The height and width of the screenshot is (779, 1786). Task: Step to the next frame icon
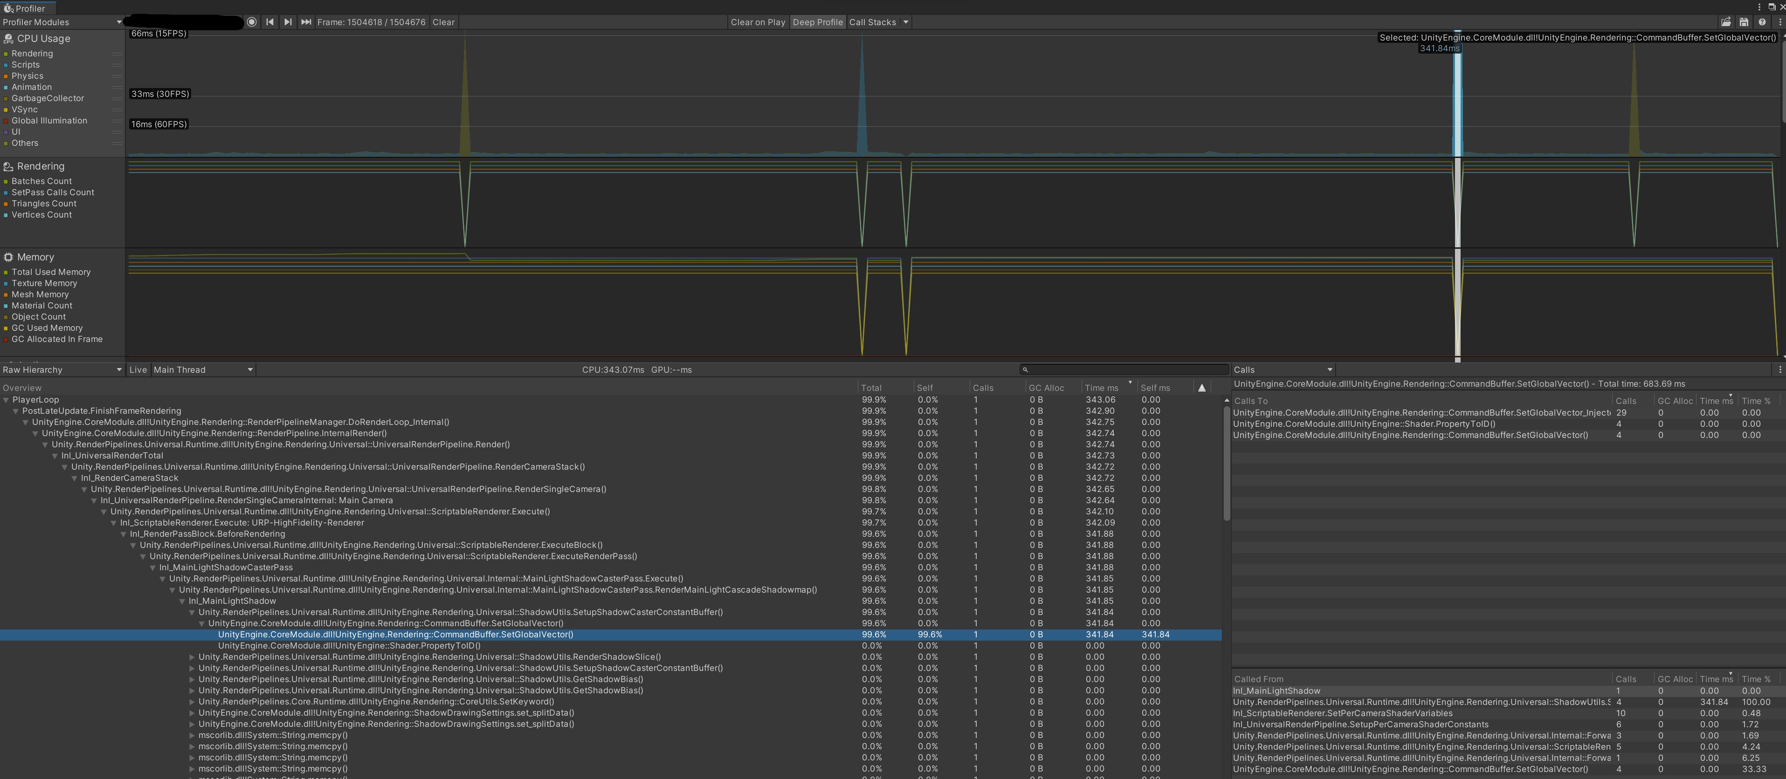pyautogui.click(x=288, y=21)
